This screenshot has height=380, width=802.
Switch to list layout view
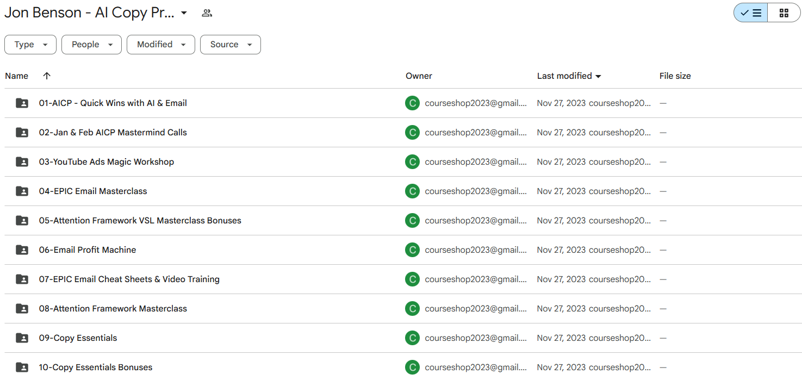(x=751, y=13)
